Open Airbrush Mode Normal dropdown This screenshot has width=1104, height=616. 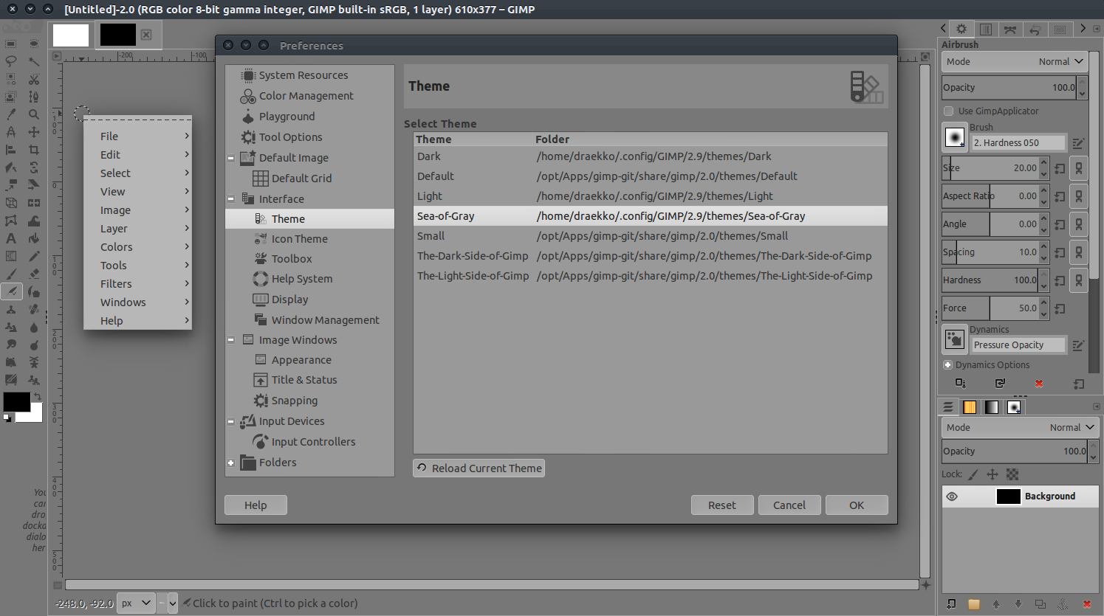click(x=1015, y=62)
